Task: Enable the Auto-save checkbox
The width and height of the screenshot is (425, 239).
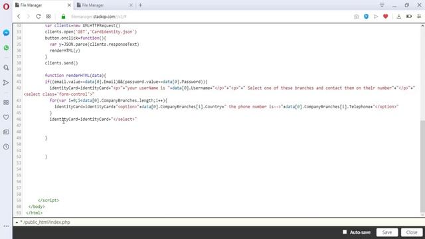Action: click(x=345, y=232)
